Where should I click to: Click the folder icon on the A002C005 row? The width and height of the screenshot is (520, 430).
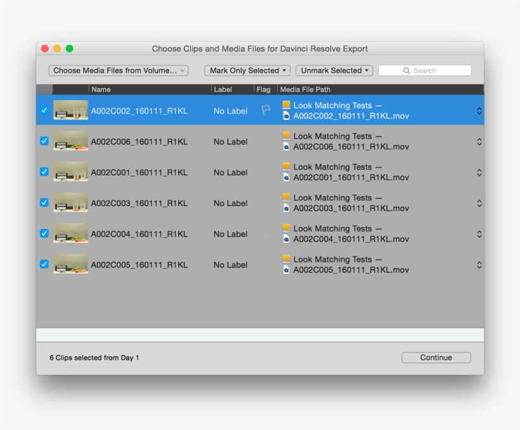point(287,259)
